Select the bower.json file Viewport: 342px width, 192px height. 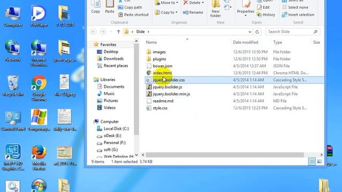[x=162, y=66]
